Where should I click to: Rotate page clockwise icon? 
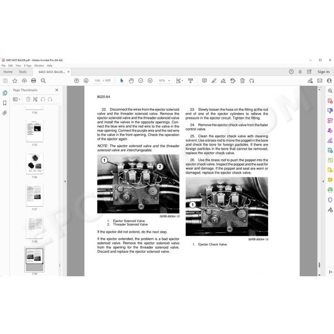tap(252, 81)
